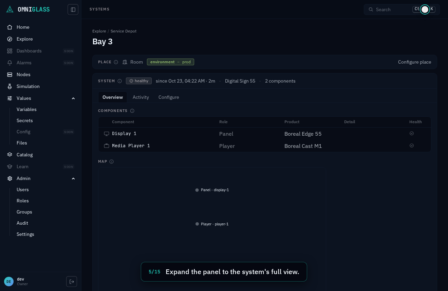This screenshot has width=448, height=291.
Task: Open Users under Admin
Action: point(23,189)
